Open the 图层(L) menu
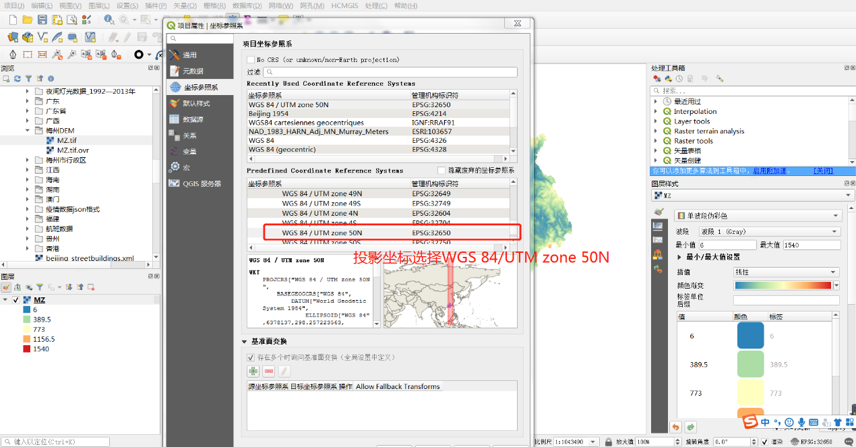Image resolution: width=856 pixels, height=447 pixels. [x=98, y=5]
